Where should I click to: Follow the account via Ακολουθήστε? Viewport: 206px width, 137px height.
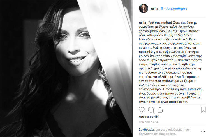[177, 9]
